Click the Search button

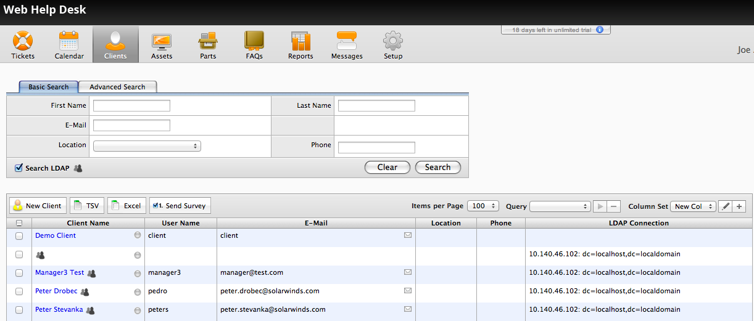point(437,167)
